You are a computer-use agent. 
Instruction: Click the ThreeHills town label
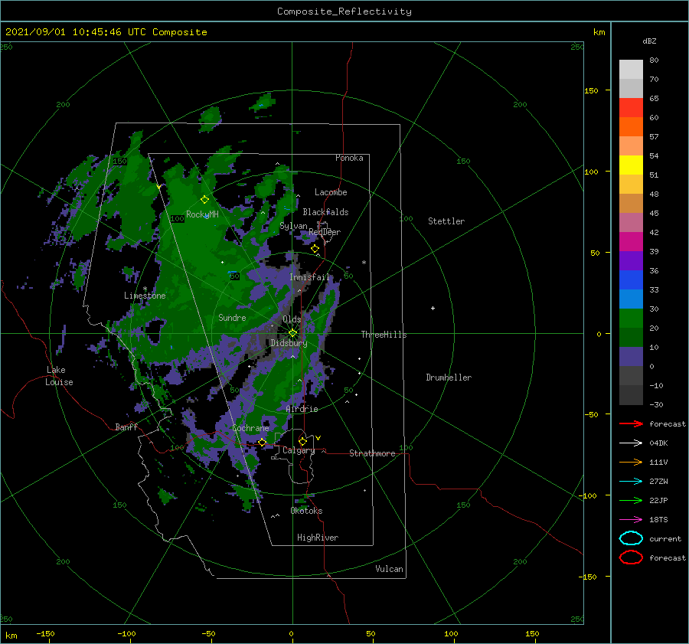point(384,335)
